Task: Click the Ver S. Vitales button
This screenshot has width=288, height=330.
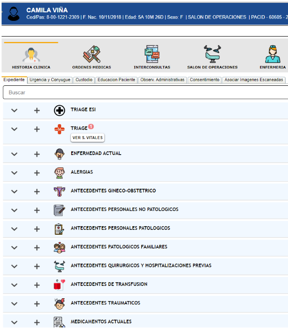Action: coord(87,138)
